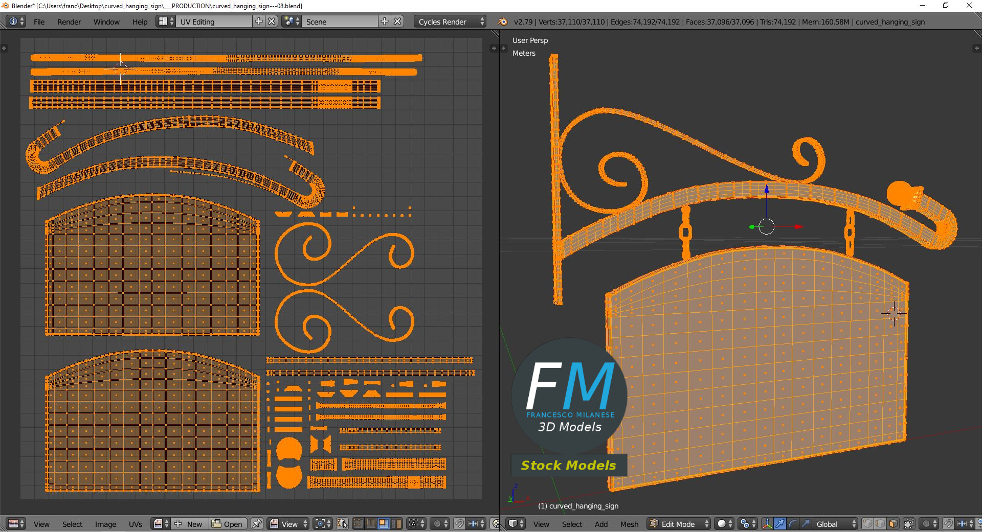This screenshot has width=982, height=532.
Task: Open the 3D View editor type selector
Action: pyautogui.click(x=516, y=524)
